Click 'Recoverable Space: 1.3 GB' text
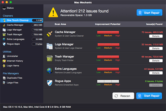The image size is (166, 111). click(76, 15)
